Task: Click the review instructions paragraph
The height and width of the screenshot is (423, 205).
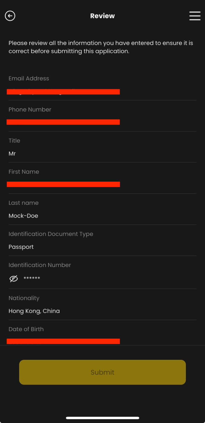Action: [101, 47]
